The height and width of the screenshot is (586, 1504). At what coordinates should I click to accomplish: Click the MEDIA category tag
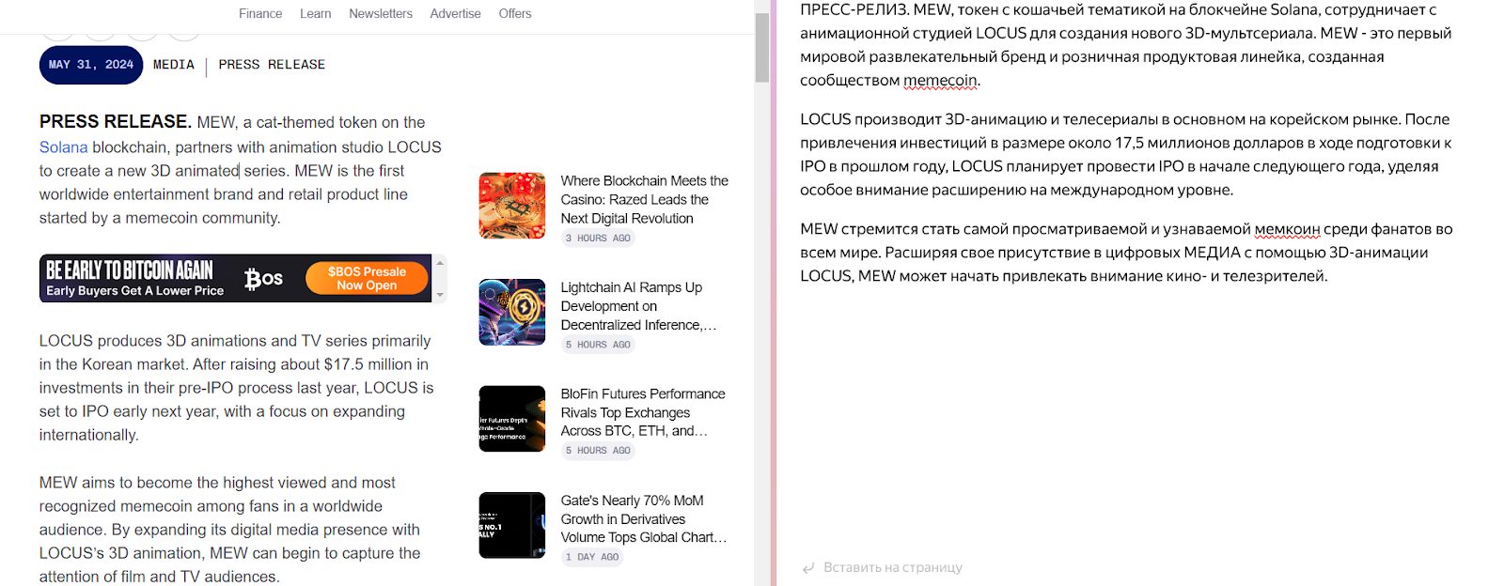[174, 65]
